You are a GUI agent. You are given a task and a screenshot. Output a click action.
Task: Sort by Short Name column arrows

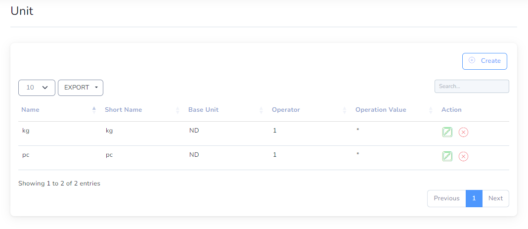(177, 110)
